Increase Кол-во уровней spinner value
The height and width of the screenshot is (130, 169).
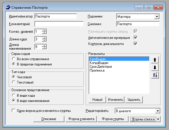(x=44, y=30)
